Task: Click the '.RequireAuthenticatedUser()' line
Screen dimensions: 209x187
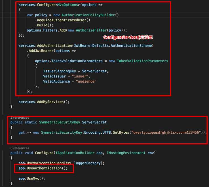Action: coord(62,20)
